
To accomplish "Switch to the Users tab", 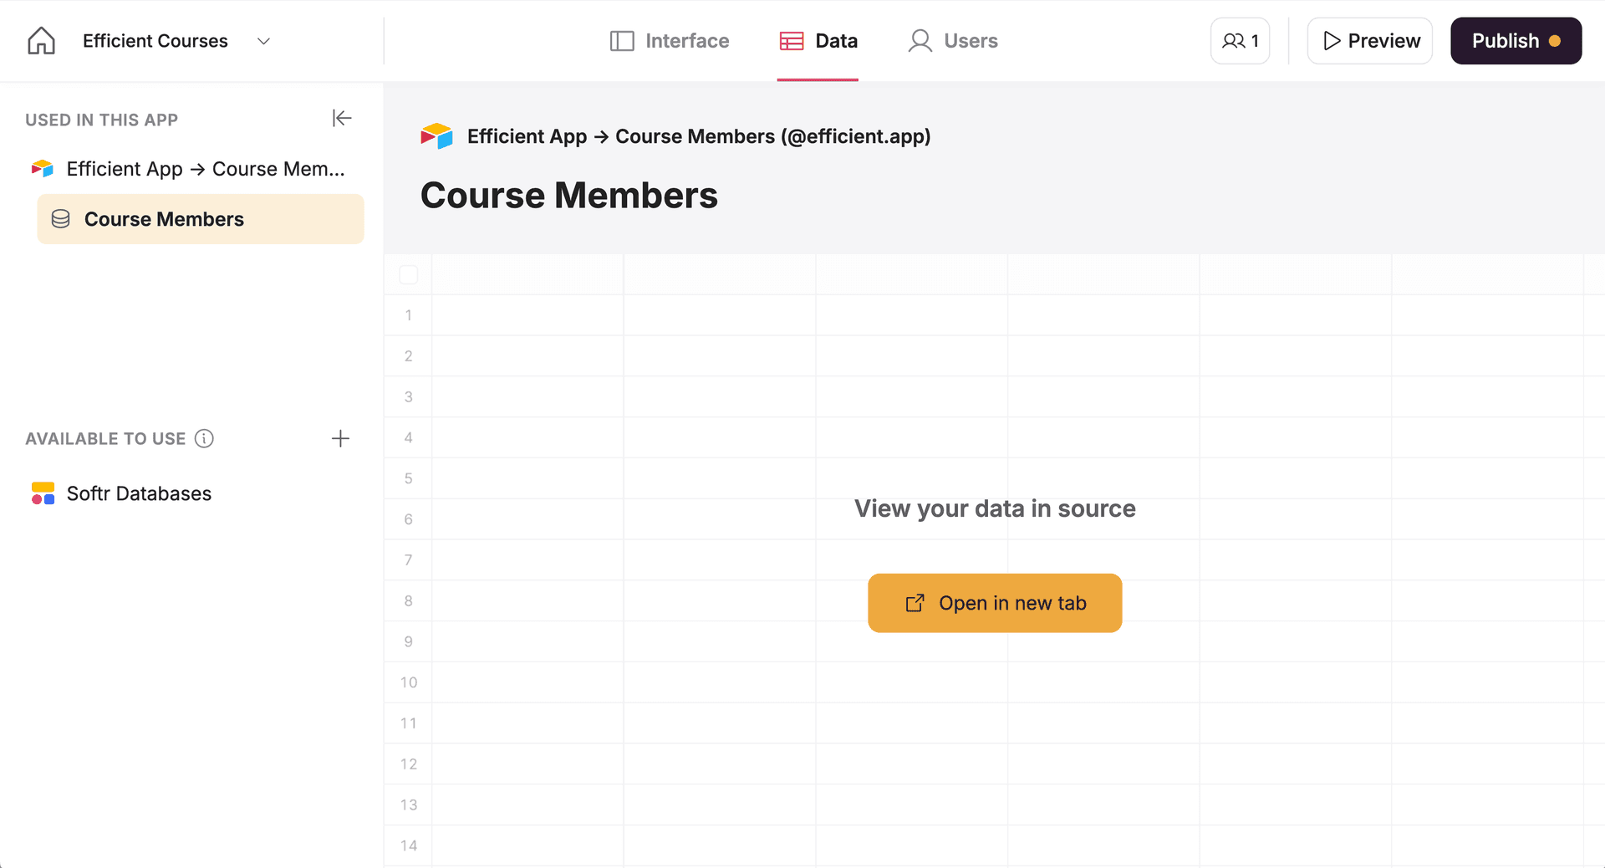I will (x=953, y=41).
